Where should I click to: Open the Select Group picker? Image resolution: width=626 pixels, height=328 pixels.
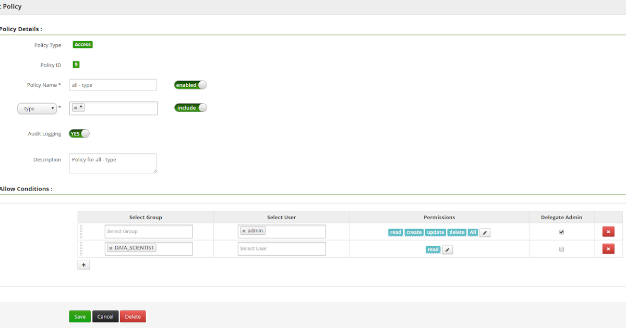(148, 231)
